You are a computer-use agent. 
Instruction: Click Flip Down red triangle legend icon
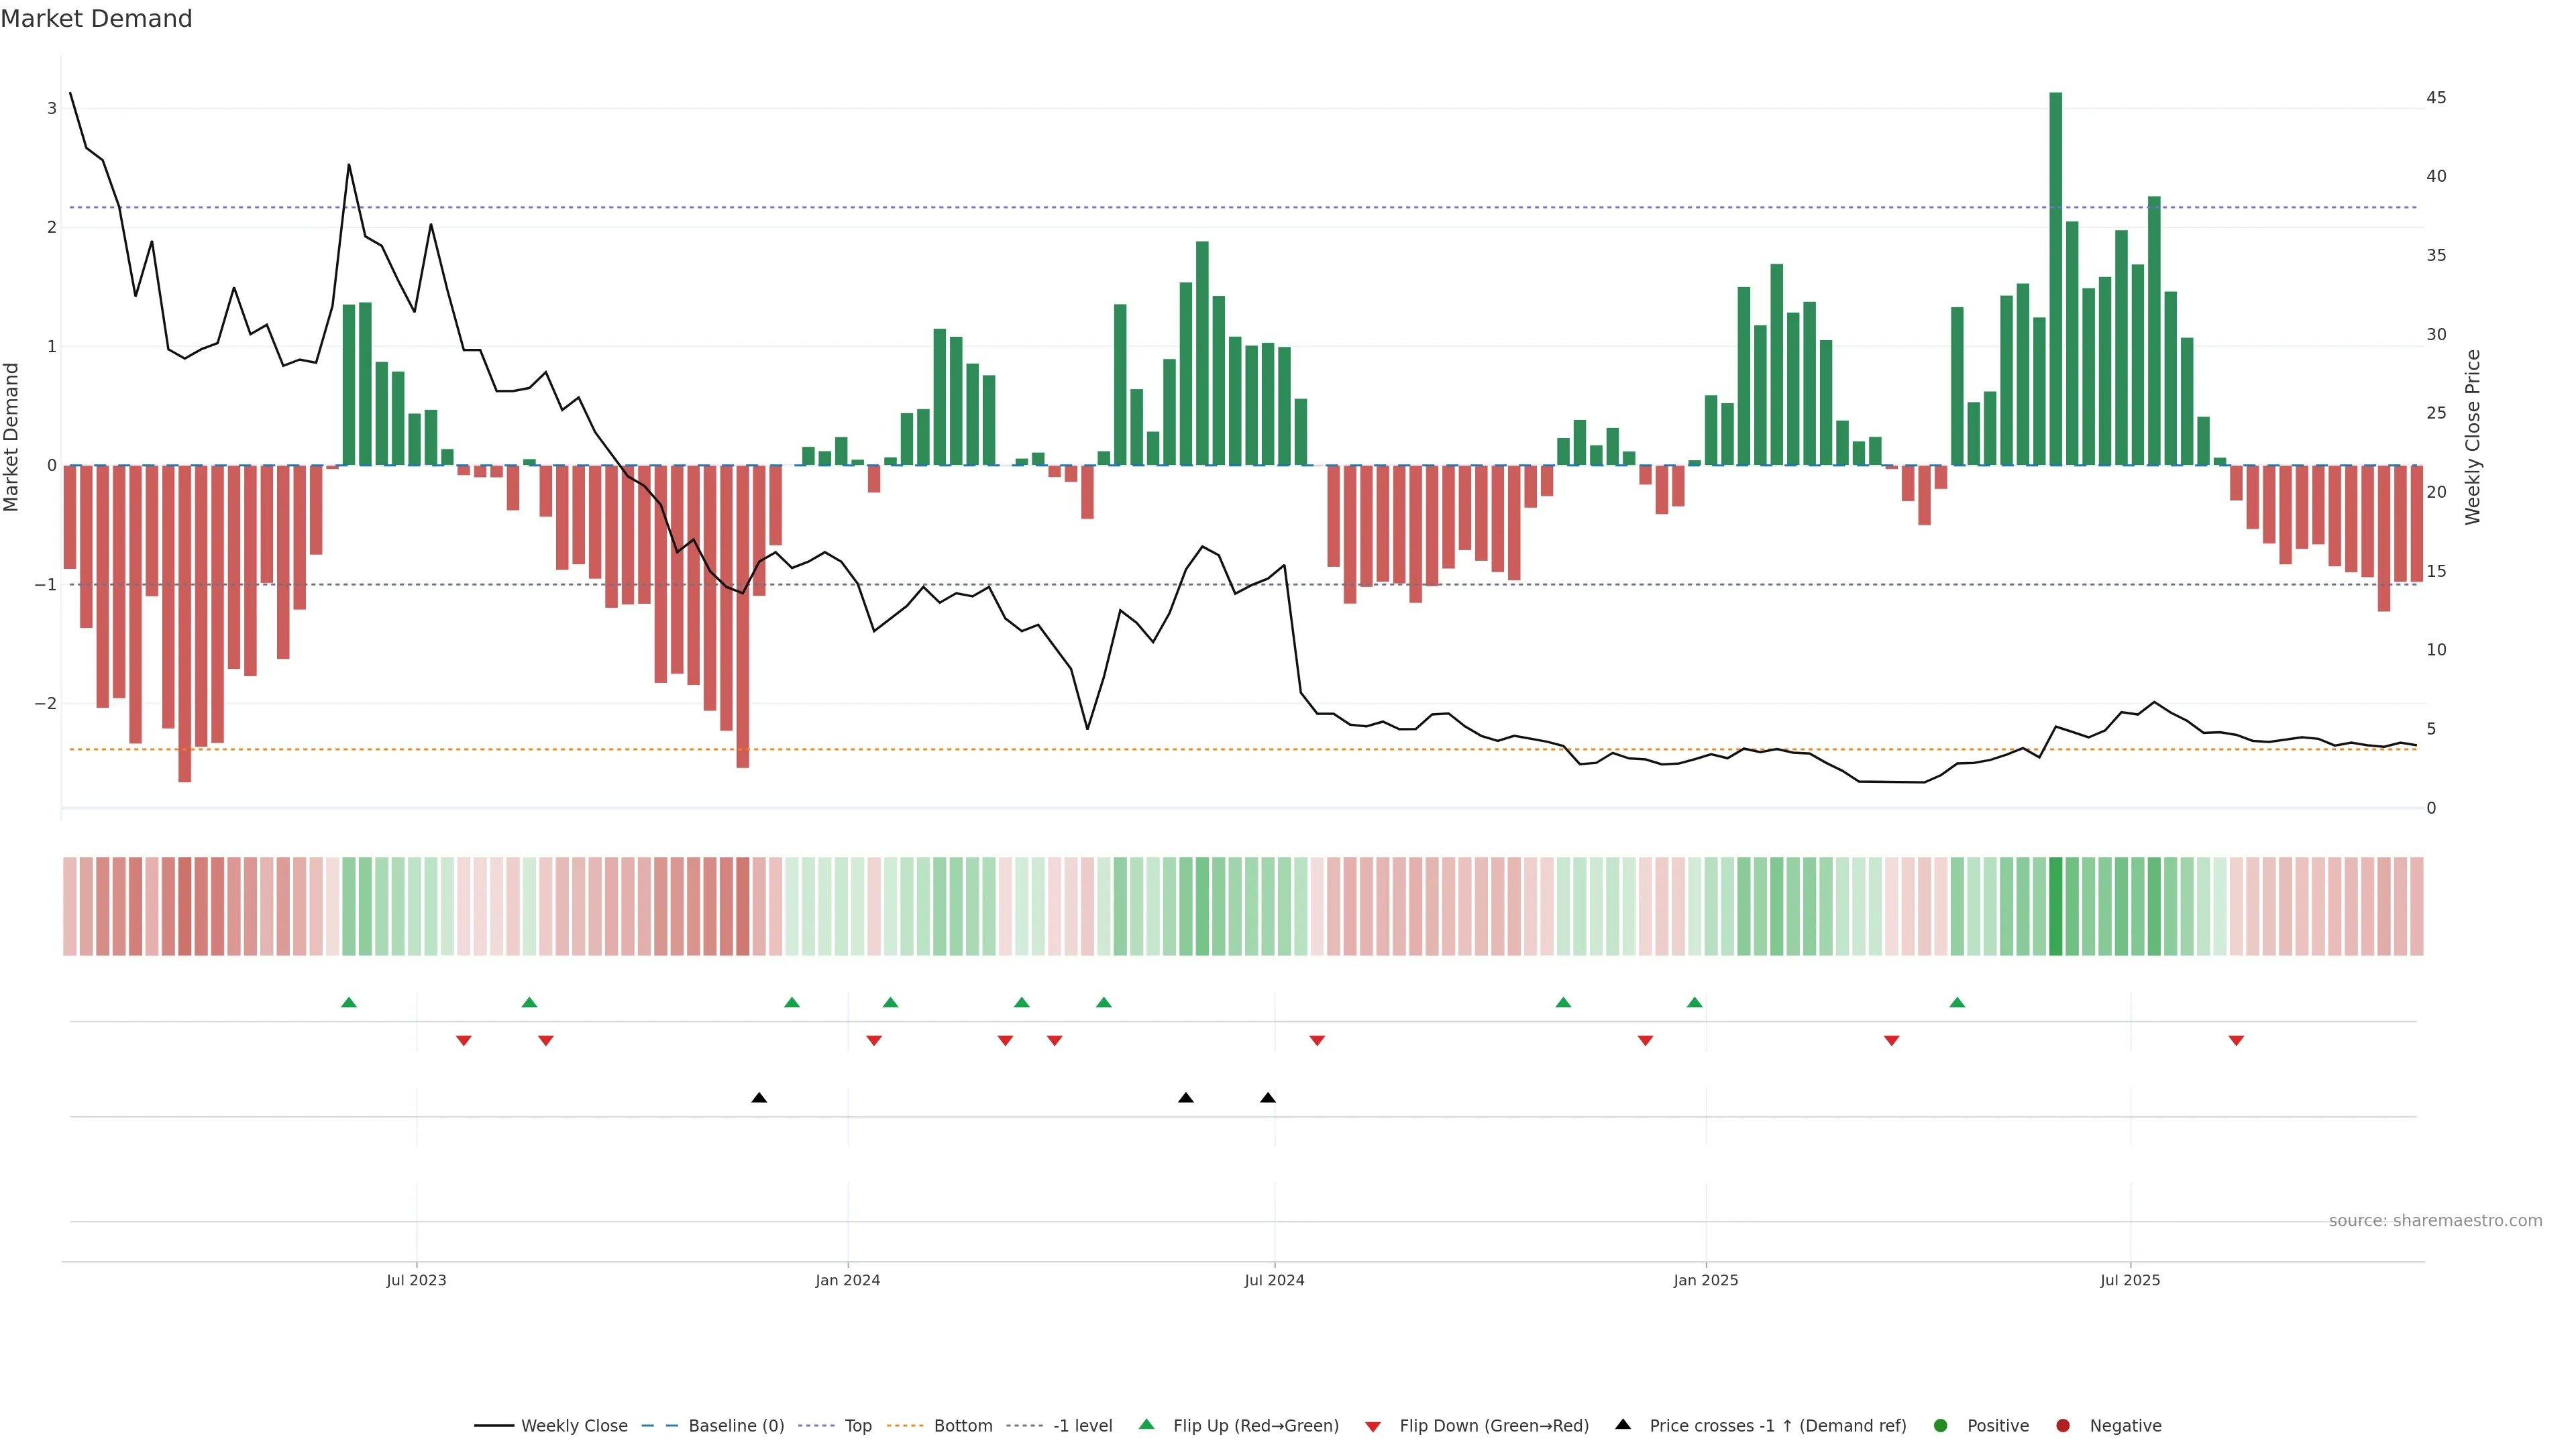click(x=1373, y=1426)
